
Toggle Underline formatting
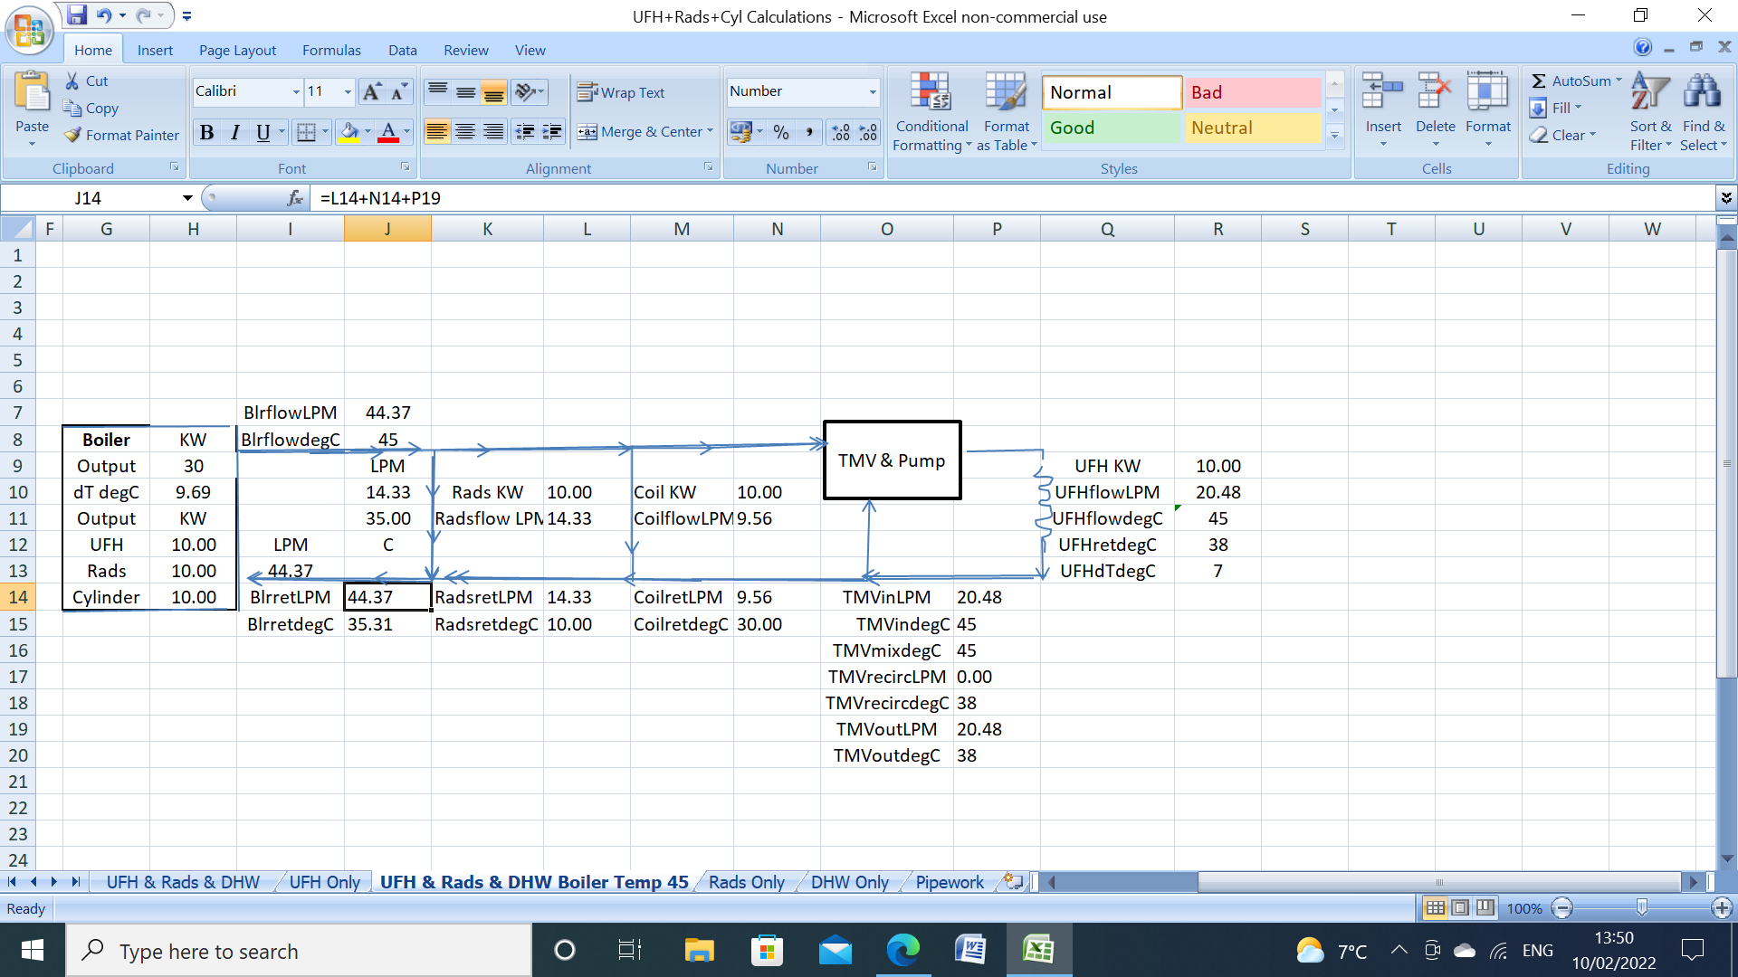263,132
